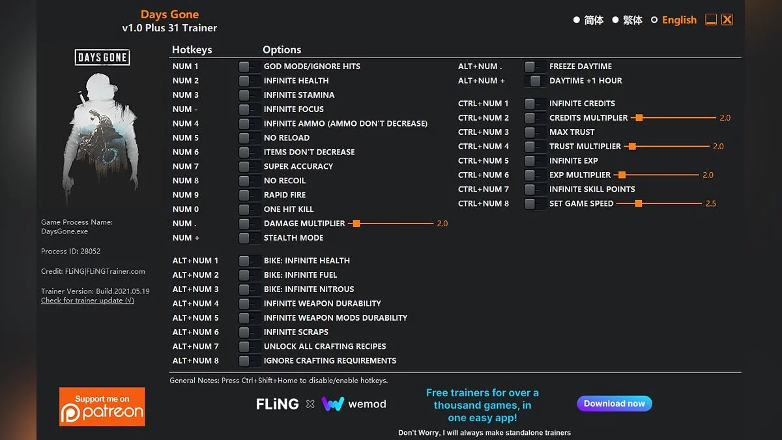
Task: Toggle Trust Multiplier switch
Action: pos(535,147)
